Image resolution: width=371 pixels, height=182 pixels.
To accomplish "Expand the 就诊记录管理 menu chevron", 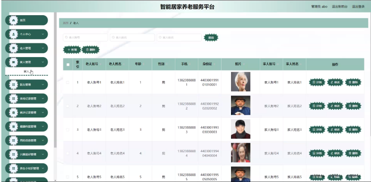I will tap(43, 112).
